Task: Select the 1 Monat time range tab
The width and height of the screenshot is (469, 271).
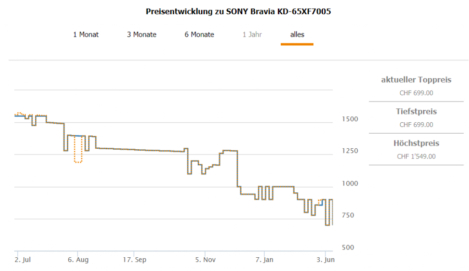Action: pos(86,34)
